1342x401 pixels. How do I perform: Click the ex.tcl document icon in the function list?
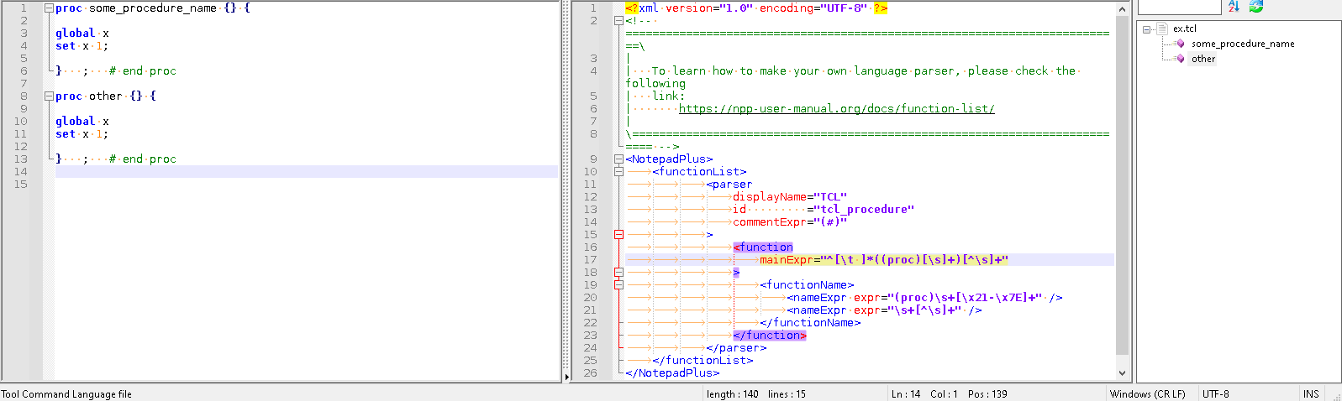1163,29
